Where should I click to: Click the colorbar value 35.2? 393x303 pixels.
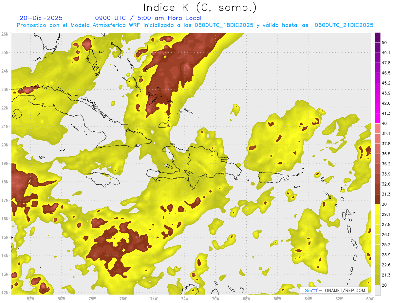386,164
